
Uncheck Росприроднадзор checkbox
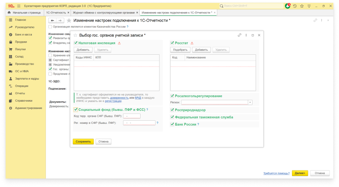[172, 110]
